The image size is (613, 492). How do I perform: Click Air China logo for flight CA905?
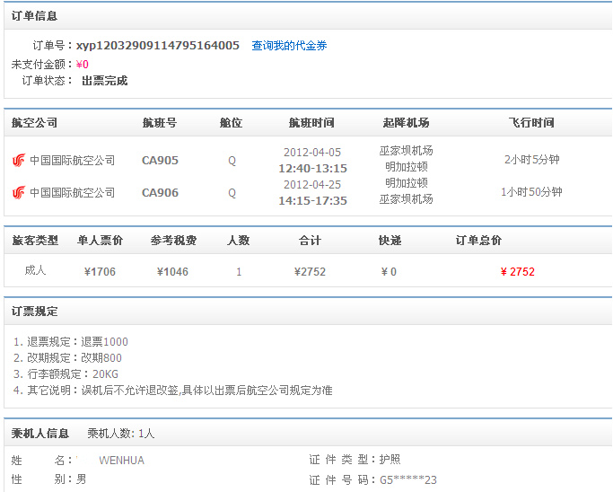point(18,161)
